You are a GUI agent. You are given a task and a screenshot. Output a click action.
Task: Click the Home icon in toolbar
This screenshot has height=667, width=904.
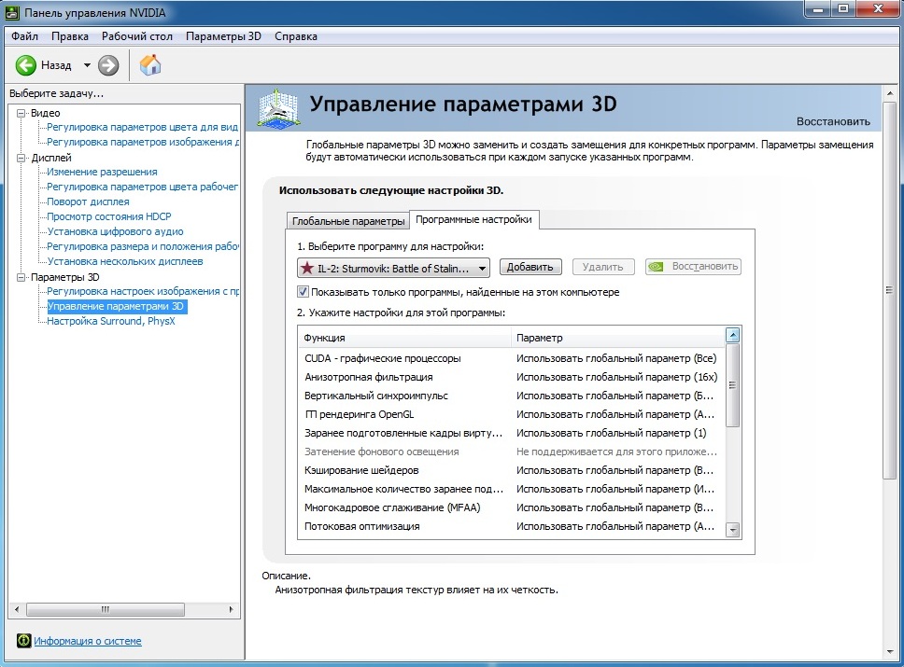(149, 65)
